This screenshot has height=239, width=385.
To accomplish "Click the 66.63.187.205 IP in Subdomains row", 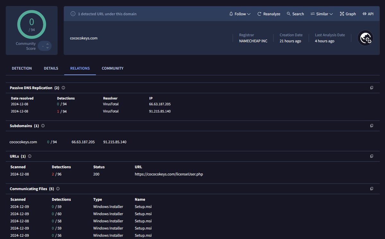I will (83, 142).
